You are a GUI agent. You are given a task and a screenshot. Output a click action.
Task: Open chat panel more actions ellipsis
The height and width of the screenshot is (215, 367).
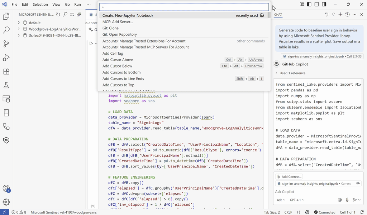(354, 14)
